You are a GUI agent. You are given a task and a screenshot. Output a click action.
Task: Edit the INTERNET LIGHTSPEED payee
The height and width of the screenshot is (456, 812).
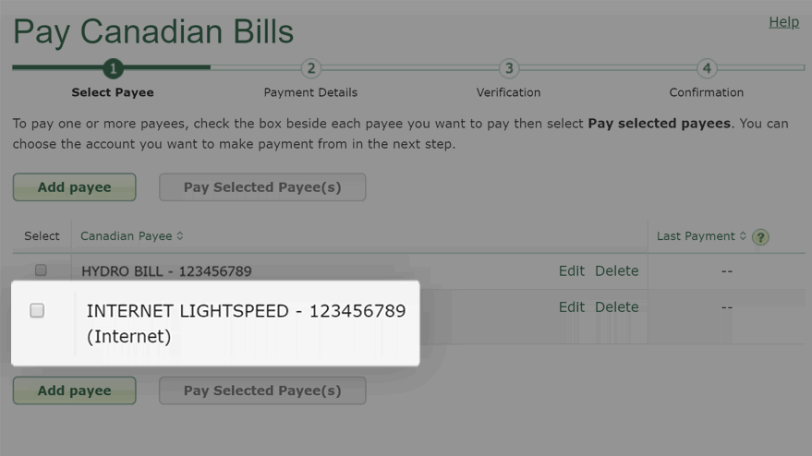[x=571, y=307]
